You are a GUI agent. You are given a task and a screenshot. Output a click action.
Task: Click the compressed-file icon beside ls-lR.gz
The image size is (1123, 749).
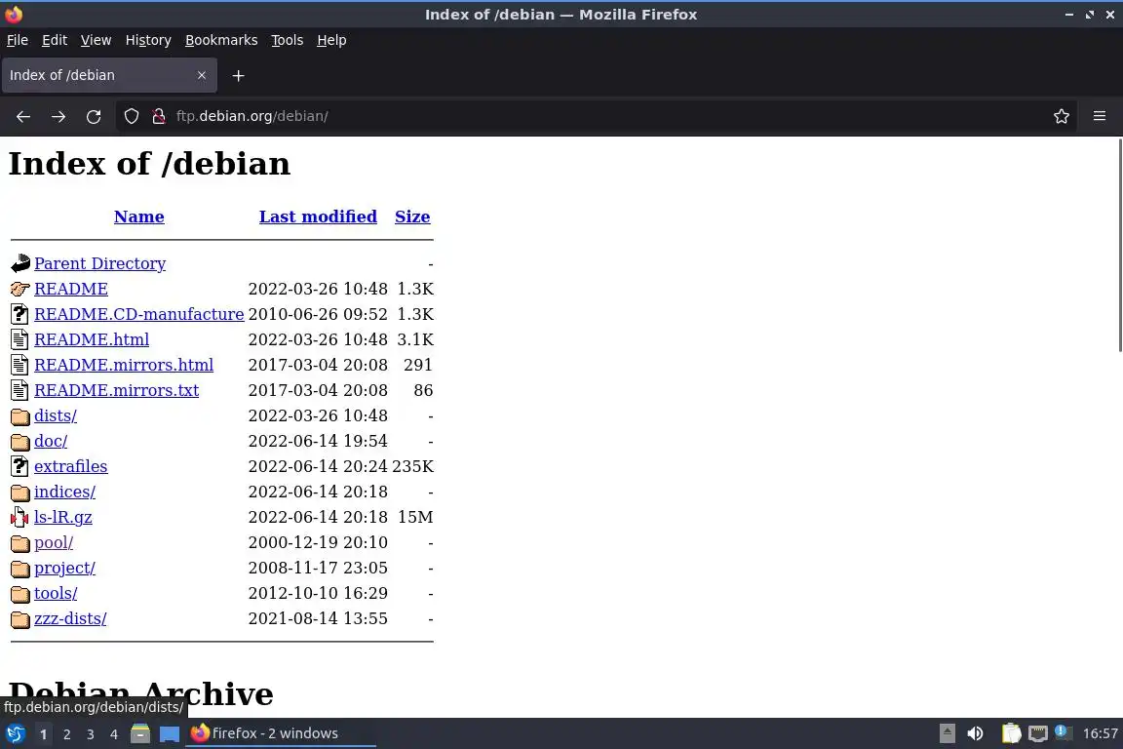click(20, 518)
